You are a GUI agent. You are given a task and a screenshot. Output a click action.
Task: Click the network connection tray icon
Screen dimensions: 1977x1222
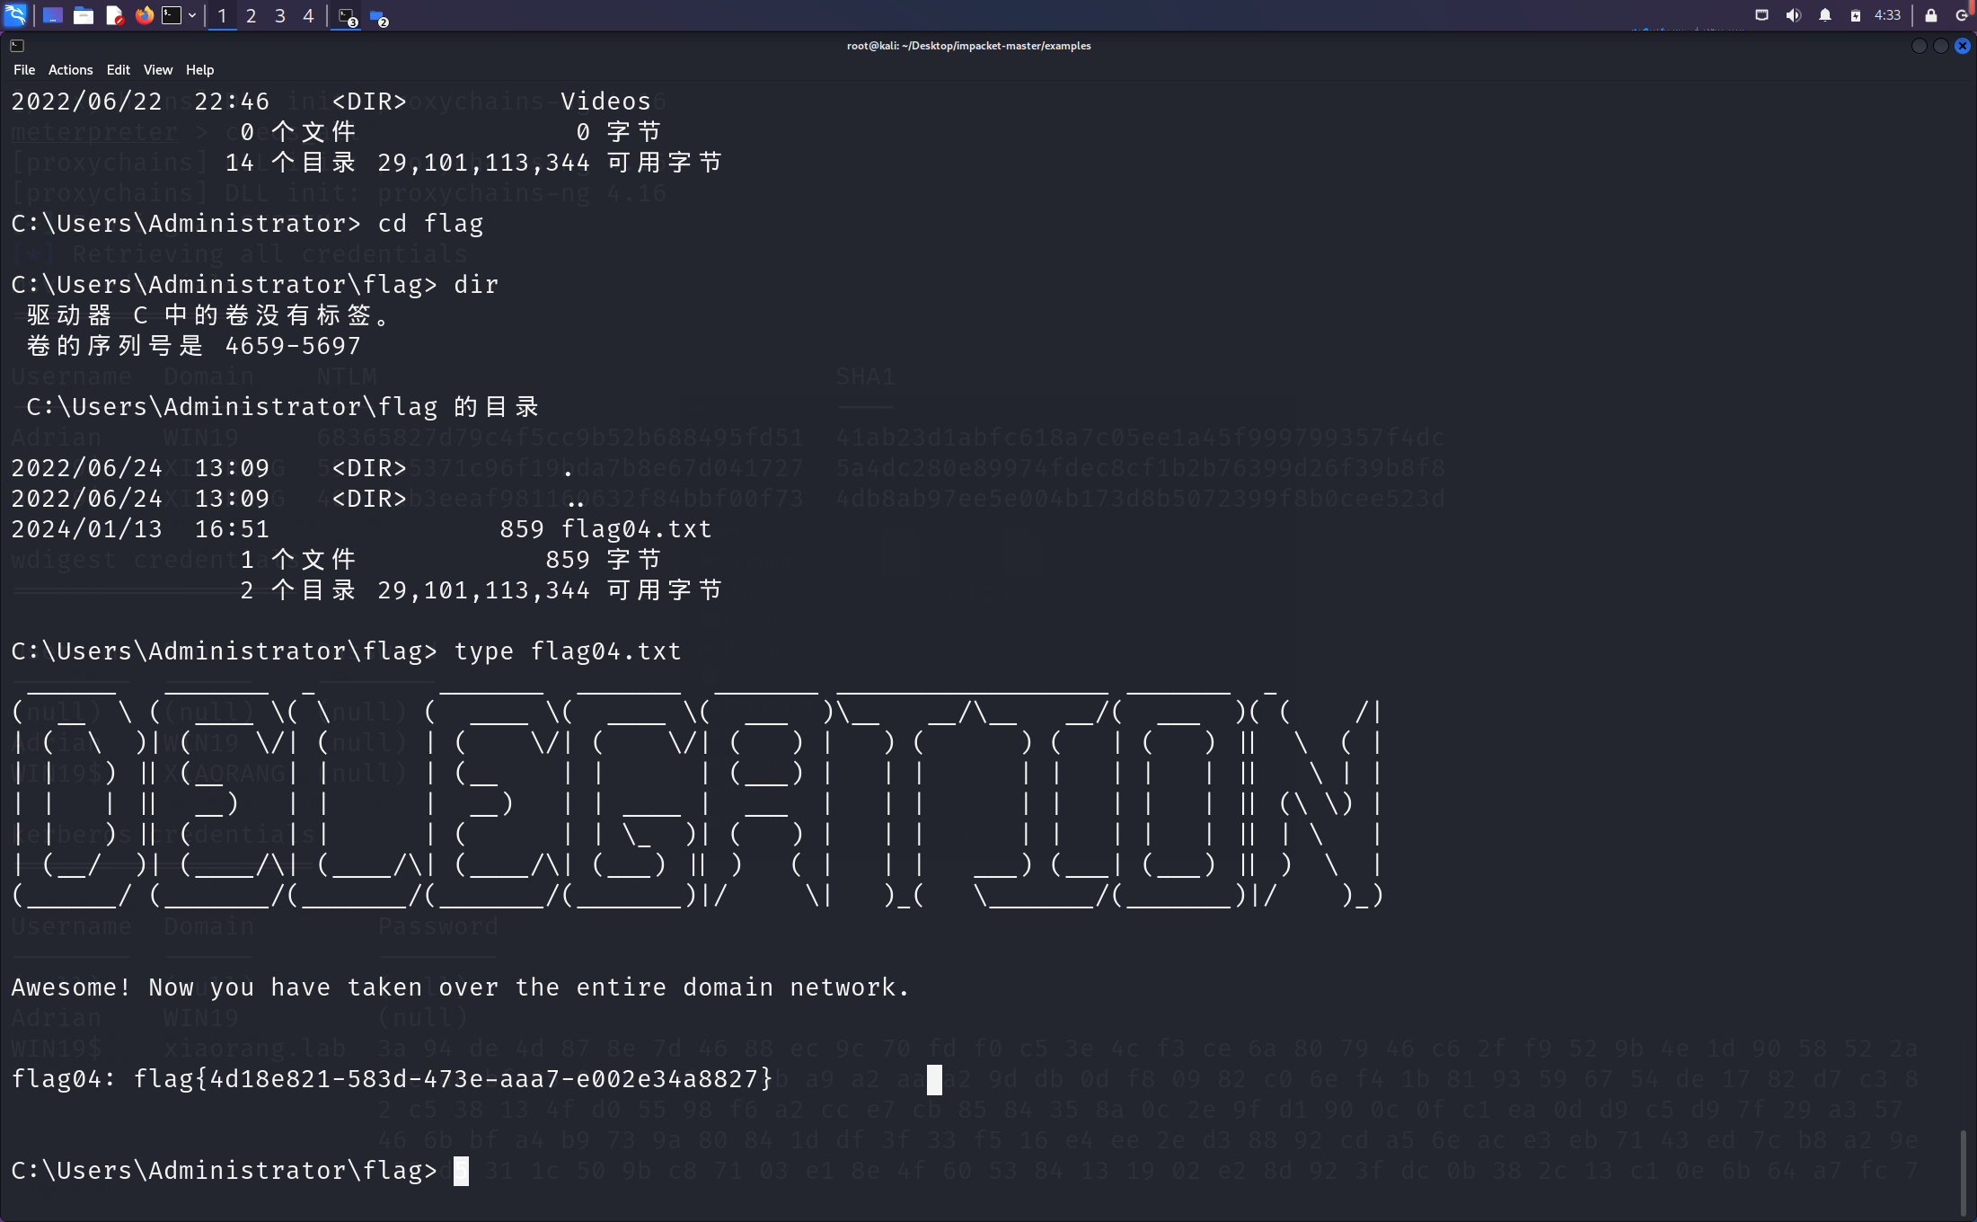(x=1761, y=15)
